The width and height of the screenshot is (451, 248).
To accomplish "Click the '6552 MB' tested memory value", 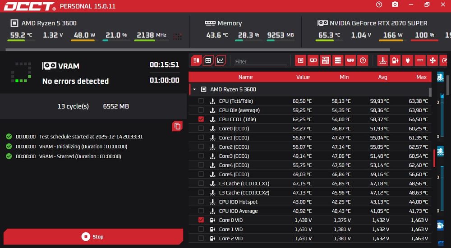I will coord(116,106).
